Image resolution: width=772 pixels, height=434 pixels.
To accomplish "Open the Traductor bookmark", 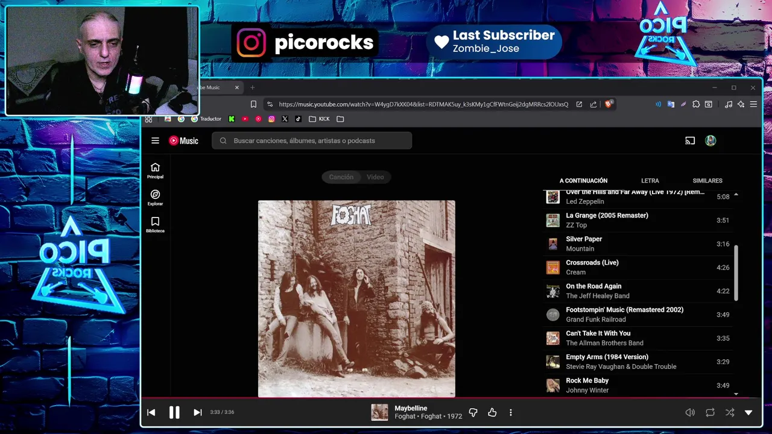I will (206, 119).
